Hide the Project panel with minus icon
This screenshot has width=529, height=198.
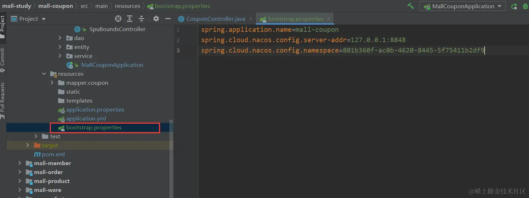click(168, 19)
